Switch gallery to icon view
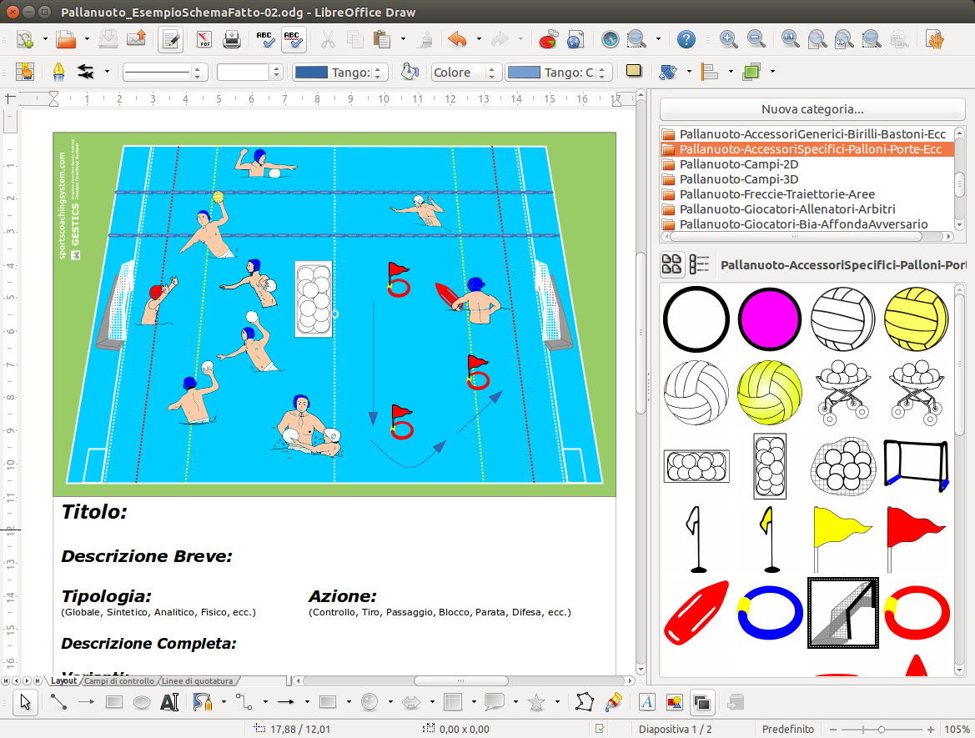 click(x=671, y=265)
